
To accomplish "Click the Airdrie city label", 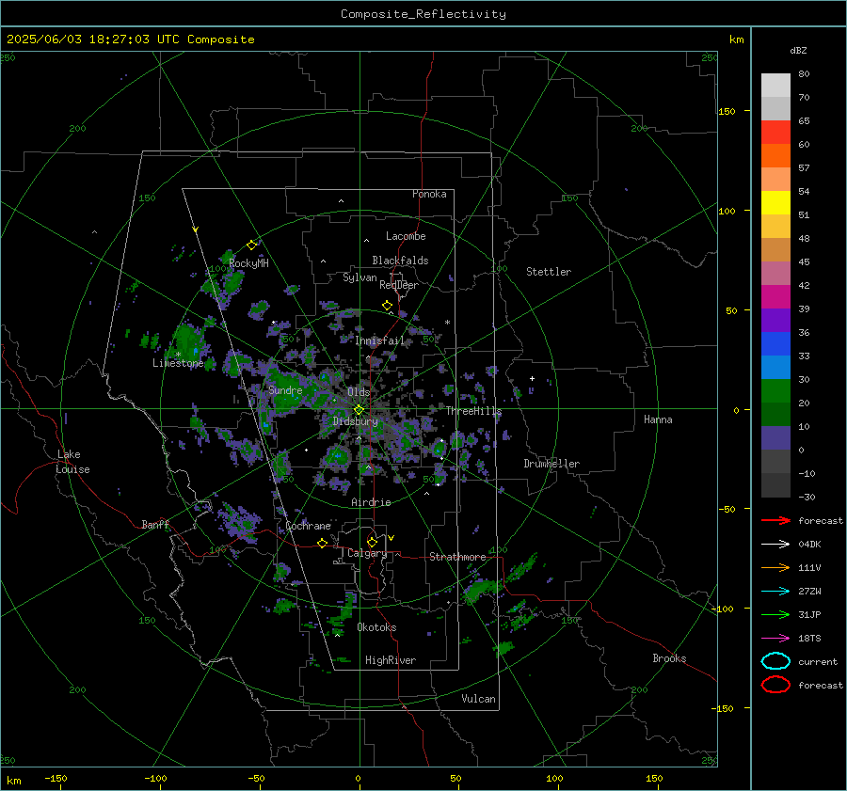I will tap(371, 502).
